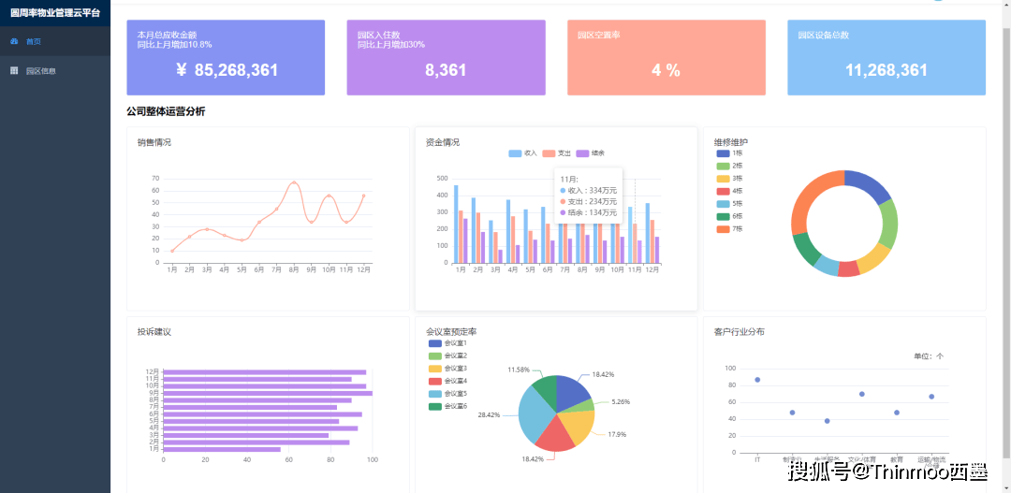Click the 9月 bar in 投诉建议 chart
1011x493 pixels.
point(268,393)
